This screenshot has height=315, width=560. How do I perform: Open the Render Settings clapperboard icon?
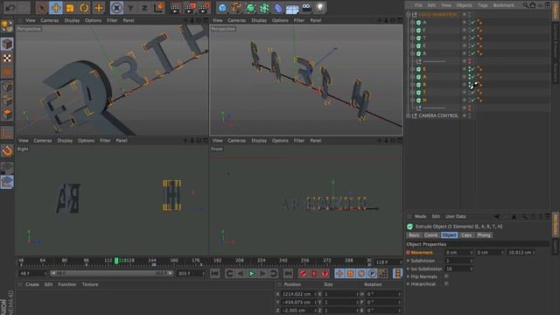[x=204, y=8]
